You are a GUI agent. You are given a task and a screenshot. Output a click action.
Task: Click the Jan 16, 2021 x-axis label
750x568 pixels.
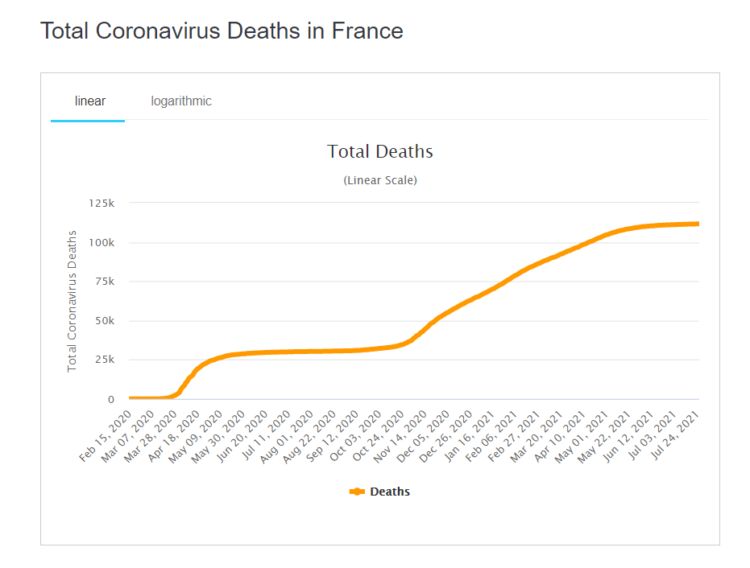click(x=470, y=437)
